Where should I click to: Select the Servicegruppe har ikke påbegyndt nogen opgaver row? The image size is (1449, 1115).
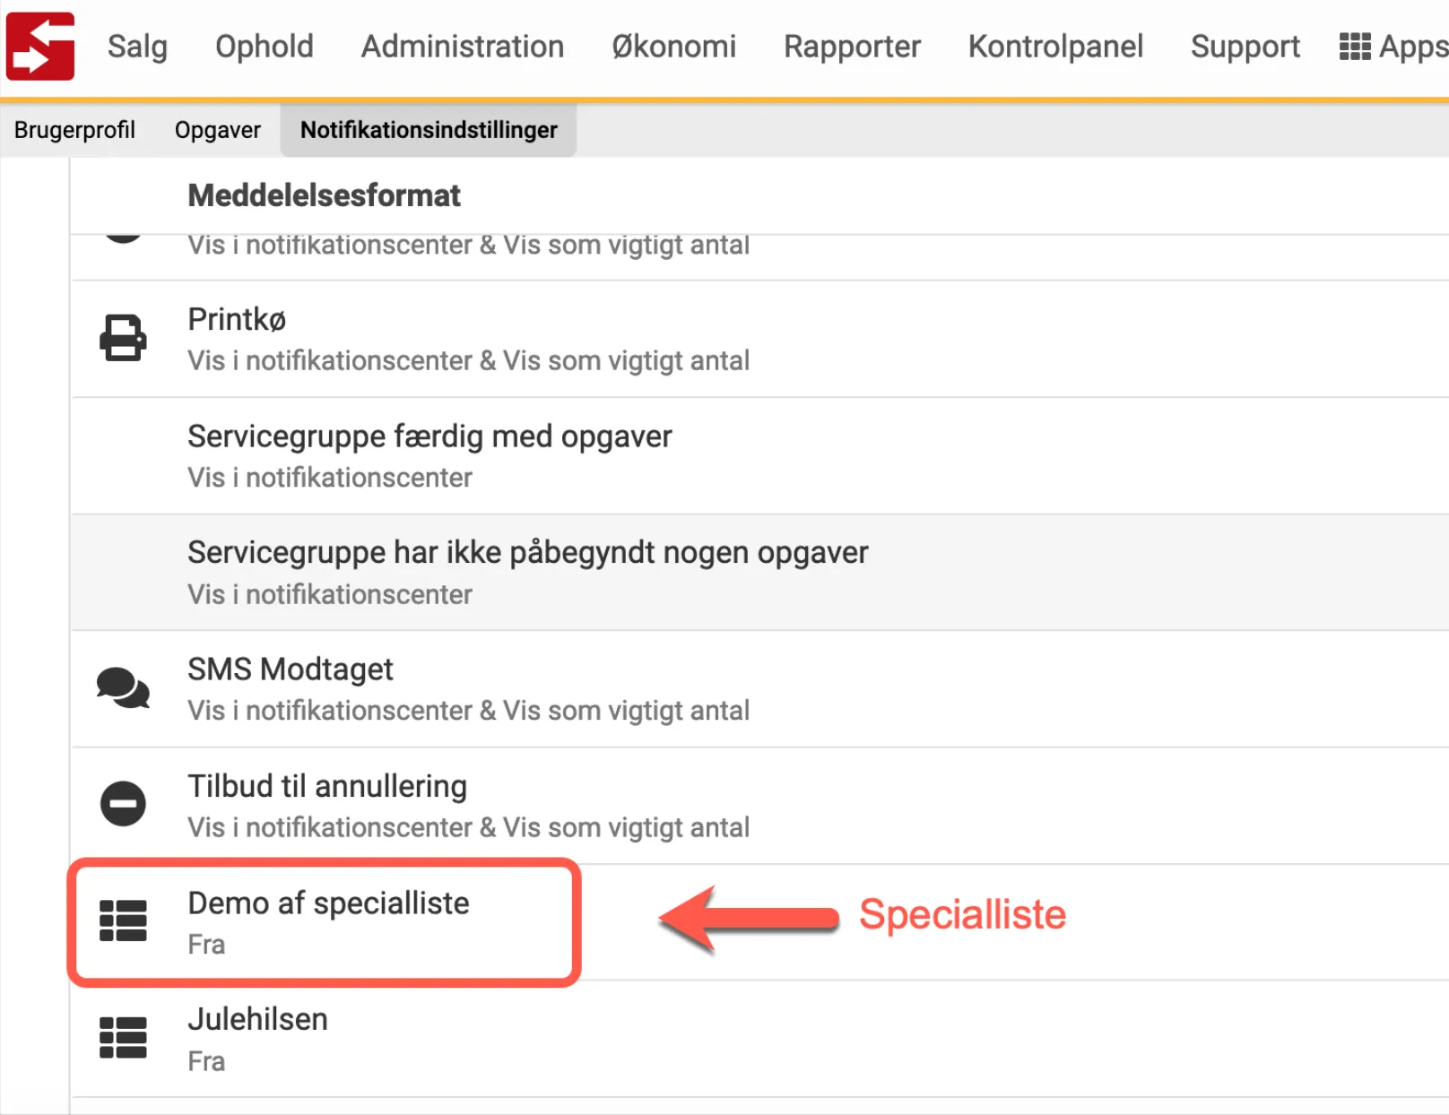(x=527, y=572)
